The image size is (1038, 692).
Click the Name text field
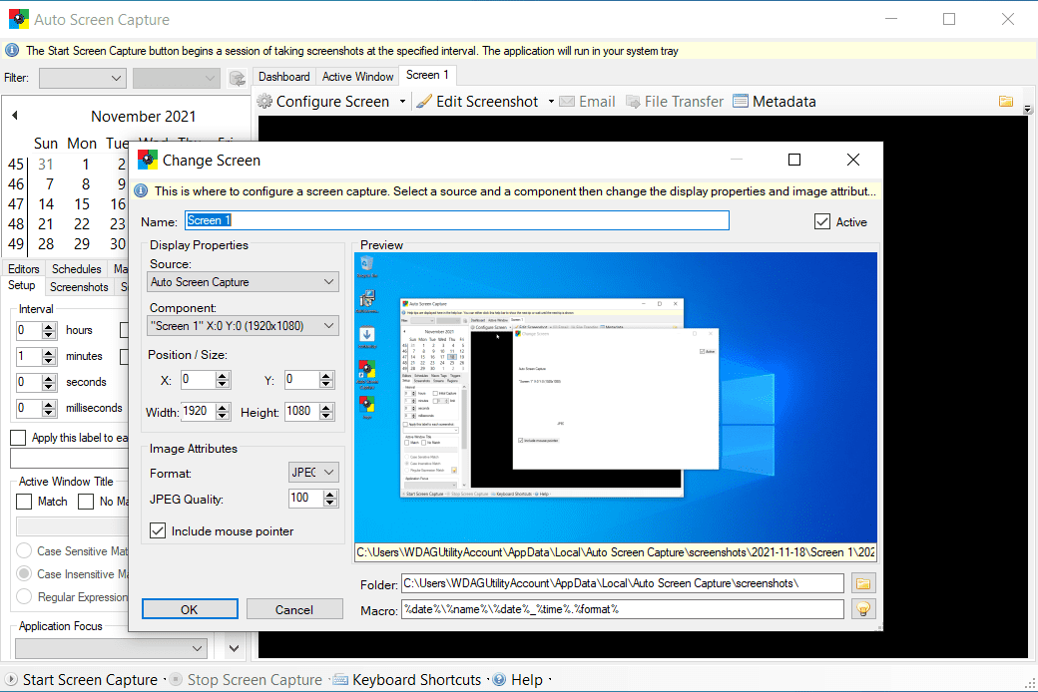tap(457, 220)
